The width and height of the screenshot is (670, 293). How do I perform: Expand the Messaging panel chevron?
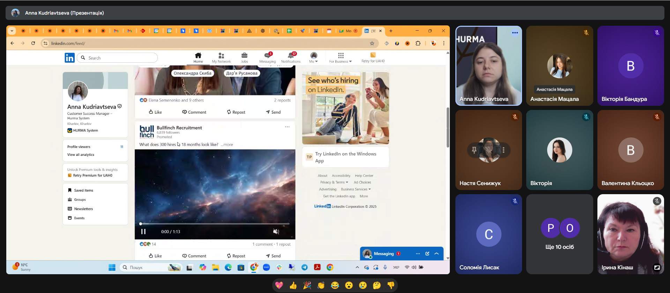point(437,254)
